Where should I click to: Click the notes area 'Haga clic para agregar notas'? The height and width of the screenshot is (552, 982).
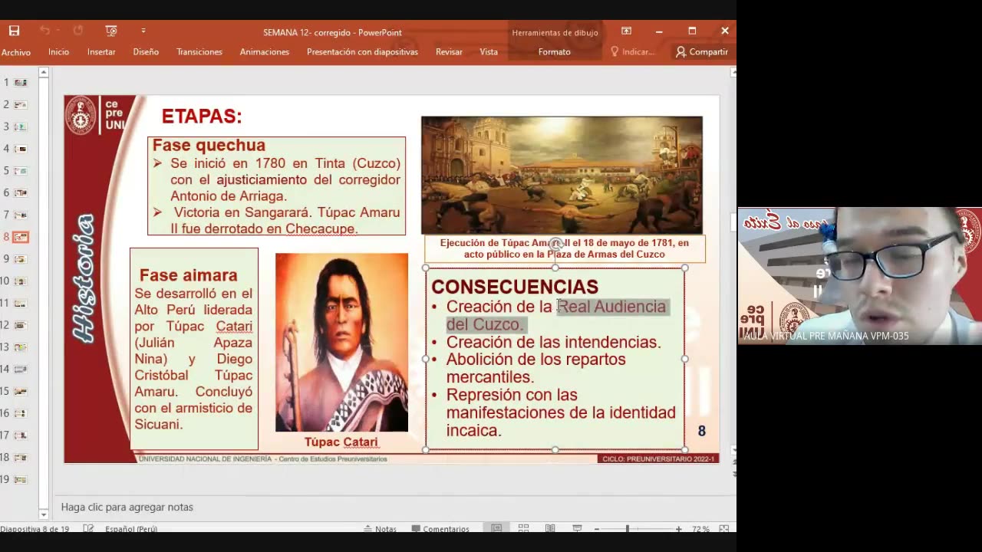coord(127,507)
